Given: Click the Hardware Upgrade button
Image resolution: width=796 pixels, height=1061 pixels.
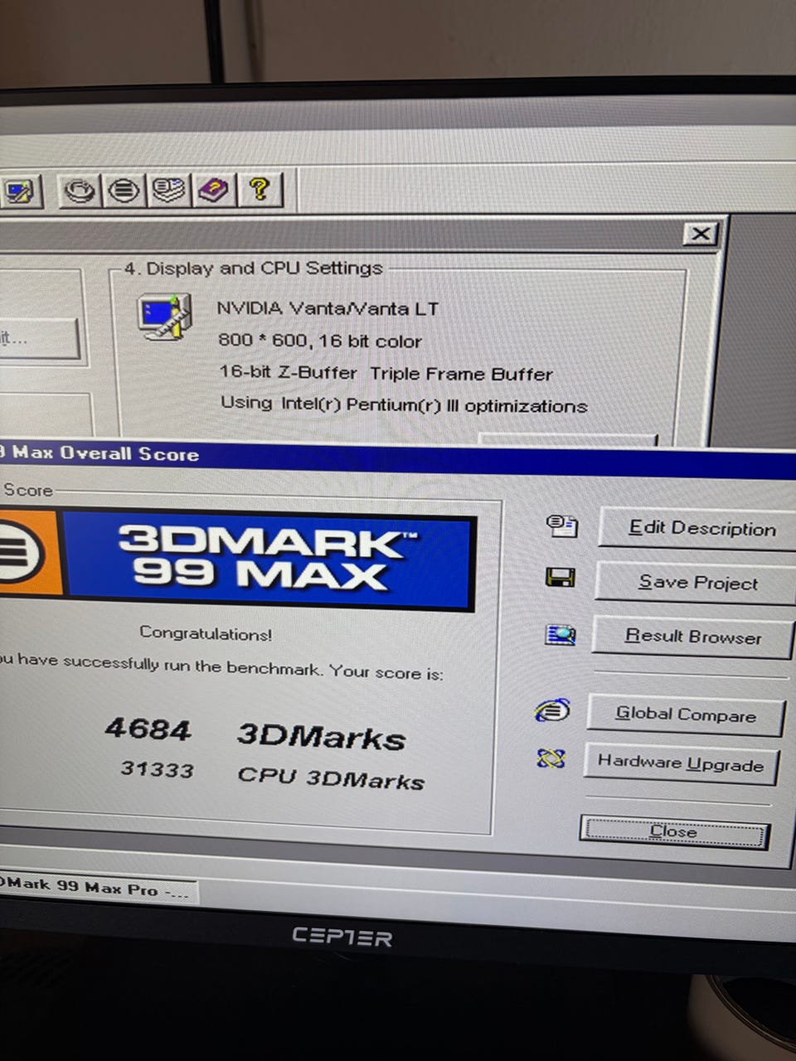Looking at the screenshot, I should [681, 763].
